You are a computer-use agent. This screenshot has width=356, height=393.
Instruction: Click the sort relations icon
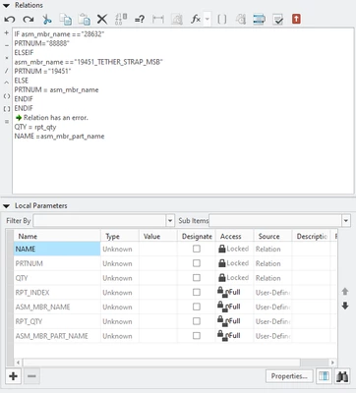[x=121, y=20]
